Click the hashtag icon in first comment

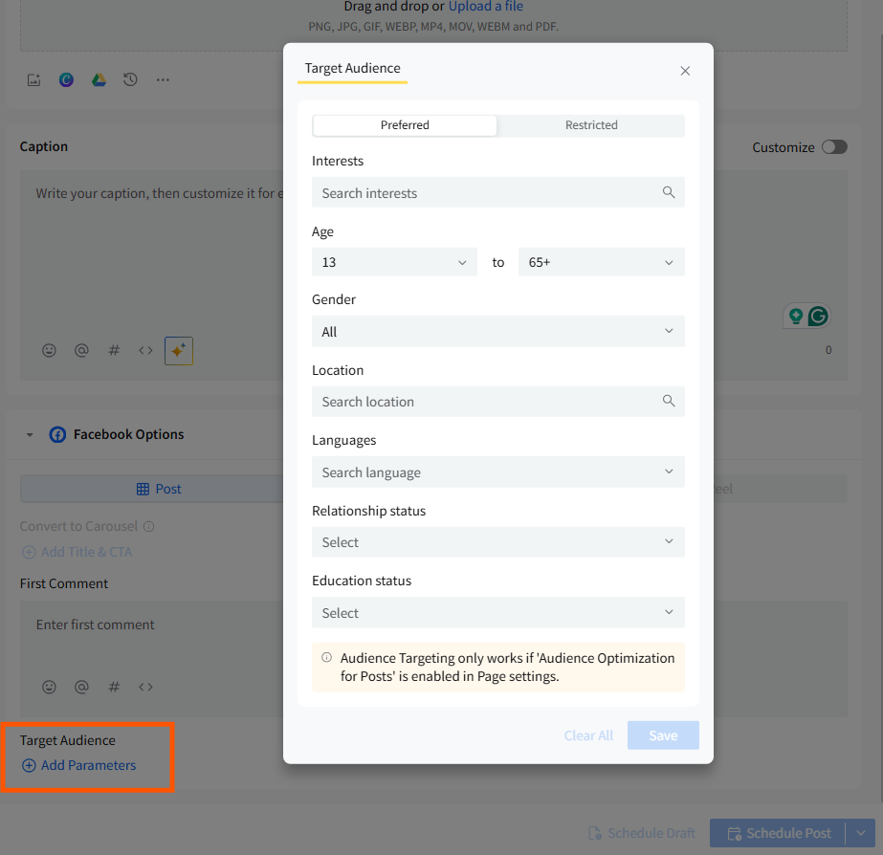pyautogui.click(x=114, y=687)
